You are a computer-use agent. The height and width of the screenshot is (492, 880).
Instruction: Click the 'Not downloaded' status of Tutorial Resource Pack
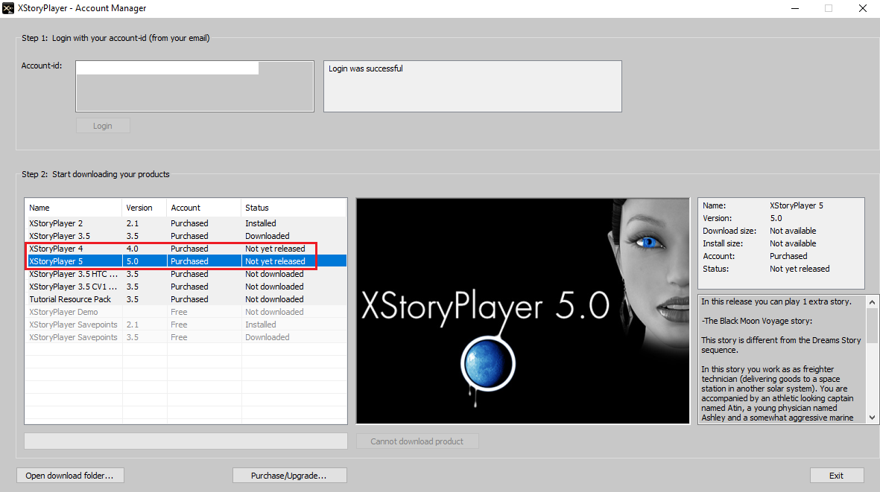(274, 299)
